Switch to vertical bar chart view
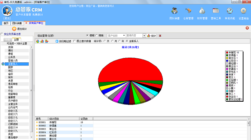This screenshot has width=251, height=140. tap(42, 42)
